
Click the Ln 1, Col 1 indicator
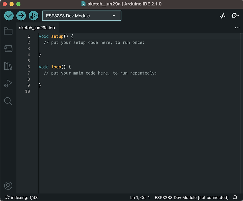tap(140, 197)
